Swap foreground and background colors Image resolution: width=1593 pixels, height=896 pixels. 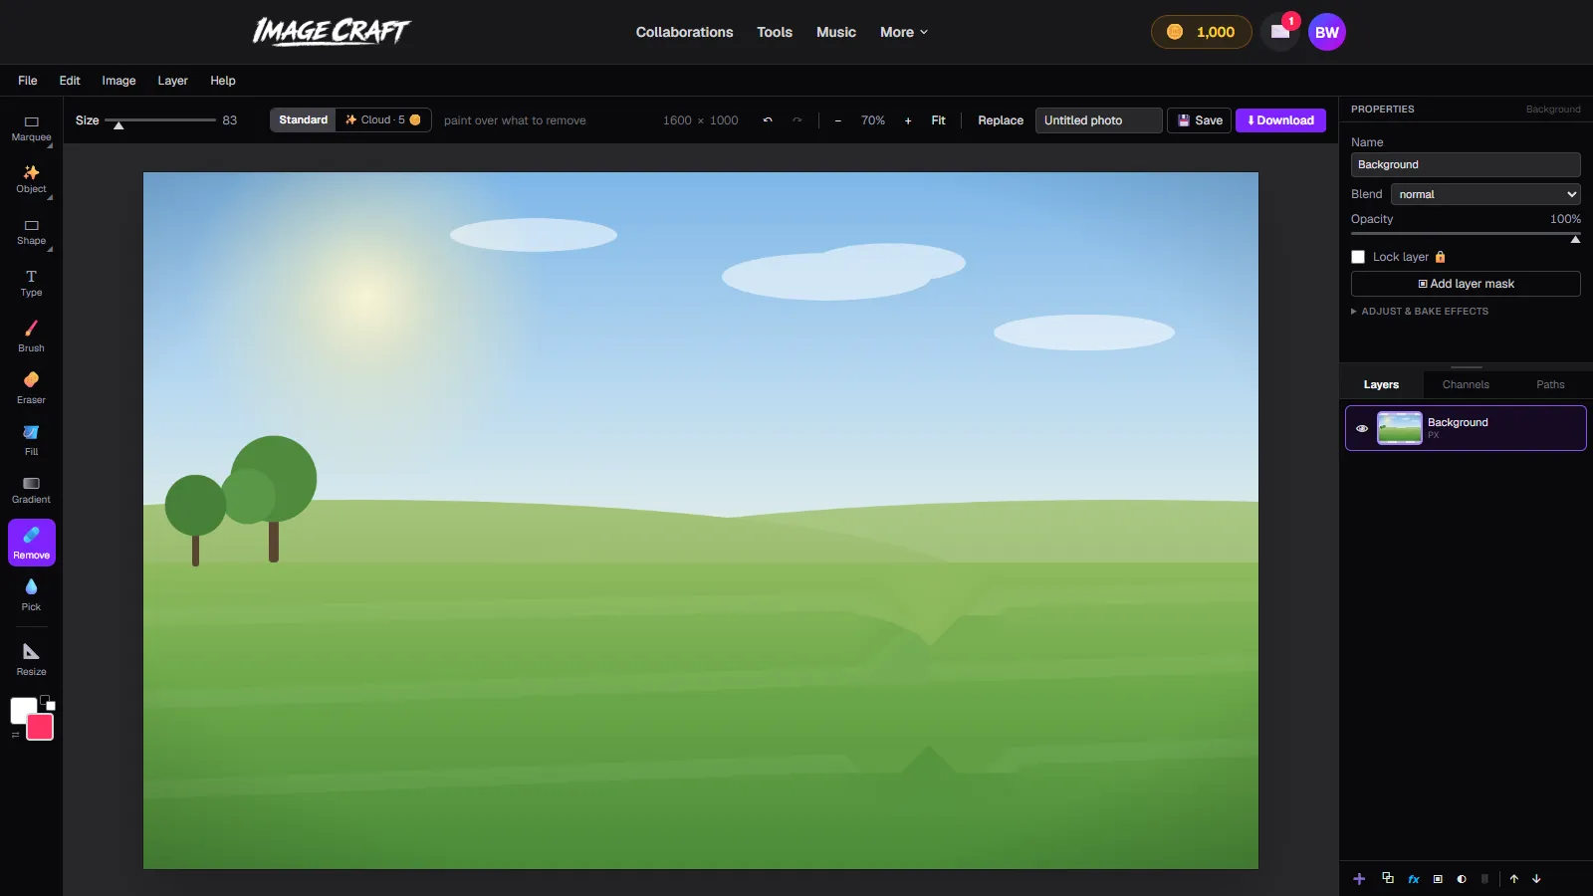coord(15,735)
